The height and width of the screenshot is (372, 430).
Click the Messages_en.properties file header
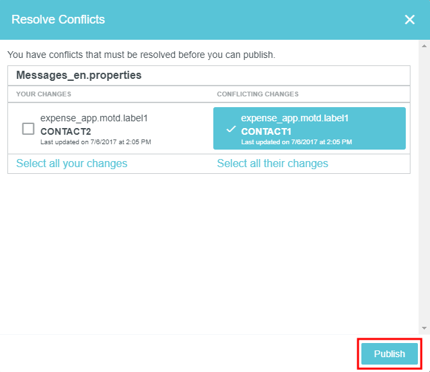coord(79,75)
